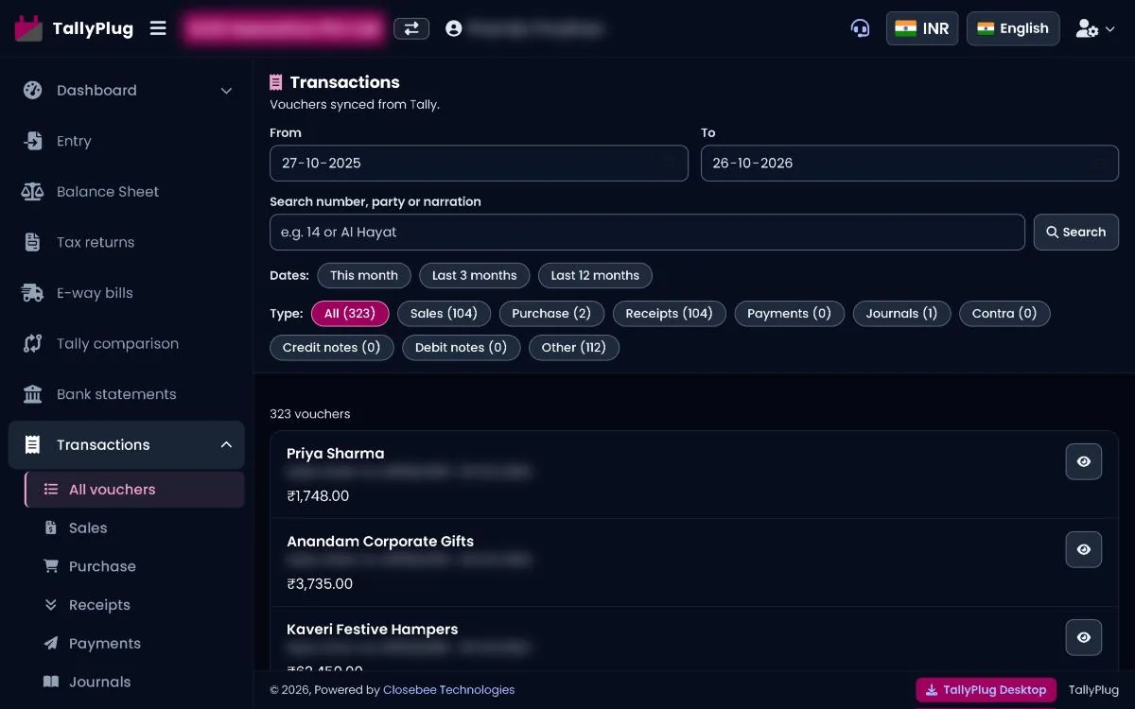Select Sales (104) type filter
Image resolution: width=1135 pixels, height=709 pixels.
(x=444, y=313)
